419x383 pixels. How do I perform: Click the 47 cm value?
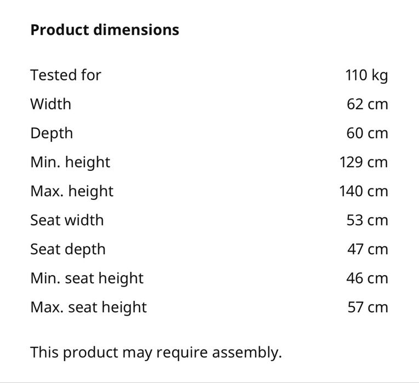[367, 249]
